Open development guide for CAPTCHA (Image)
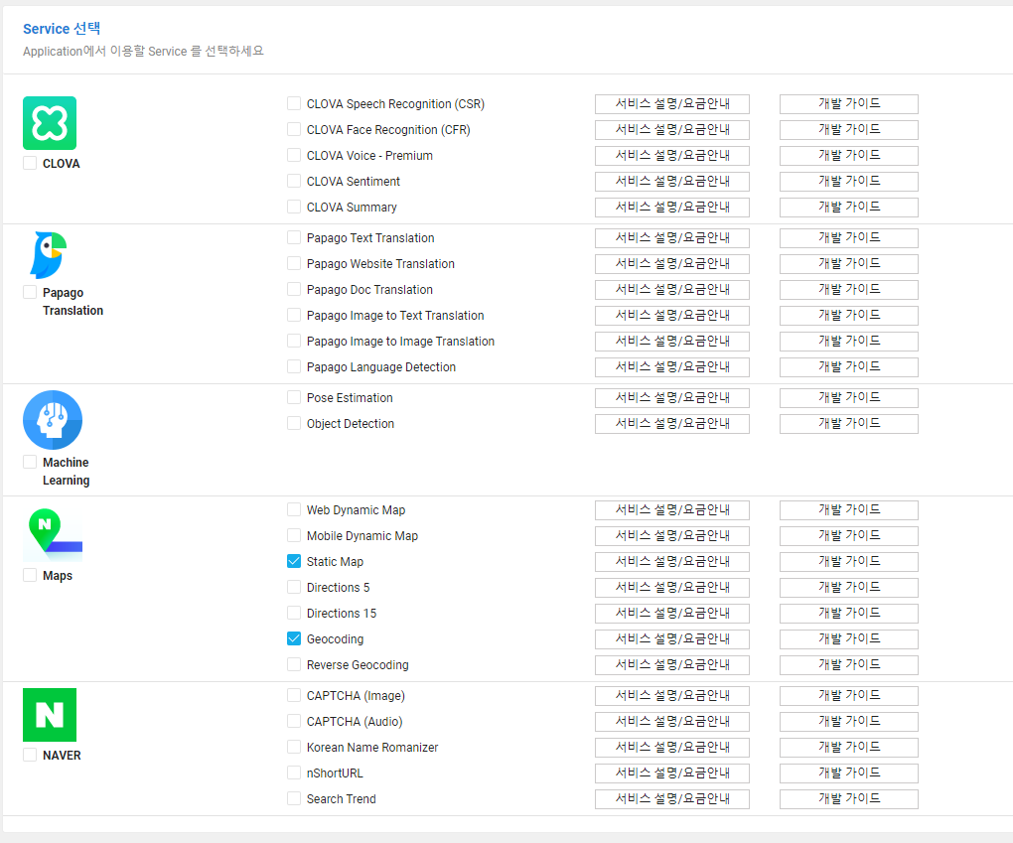This screenshot has height=843, width=1013. [x=849, y=696]
